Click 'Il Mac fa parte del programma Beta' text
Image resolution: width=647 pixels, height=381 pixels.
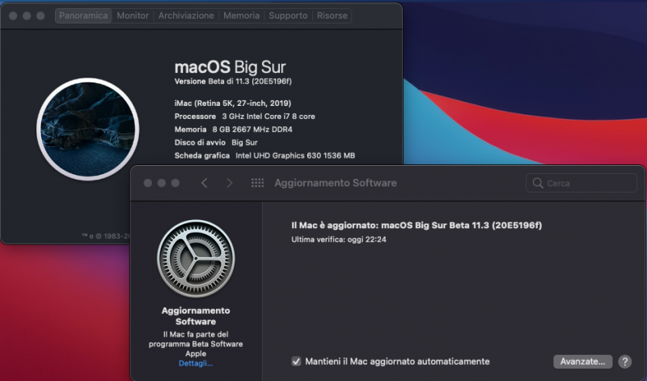pos(196,344)
